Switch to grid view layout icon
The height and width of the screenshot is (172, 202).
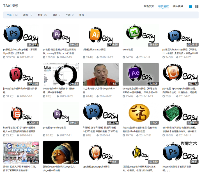pos(190,6)
